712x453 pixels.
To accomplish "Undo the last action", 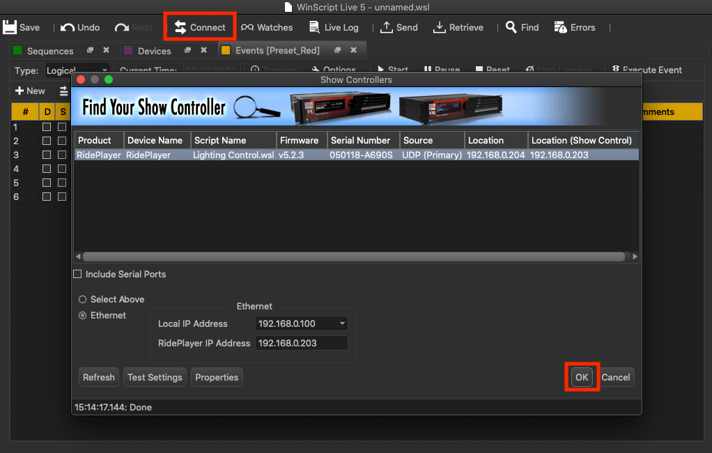I will point(80,27).
